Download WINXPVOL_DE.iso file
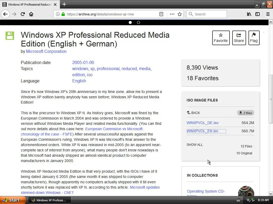Image resolution: width=273 pixels, height=204 pixels. click(203, 123)
